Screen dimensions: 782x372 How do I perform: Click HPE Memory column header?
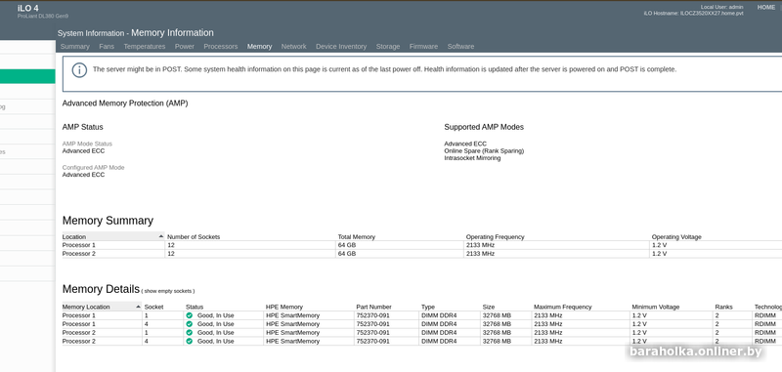(284, 307)
